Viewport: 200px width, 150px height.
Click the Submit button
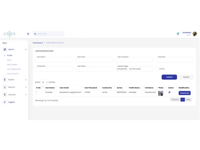(x=169, y=77)
